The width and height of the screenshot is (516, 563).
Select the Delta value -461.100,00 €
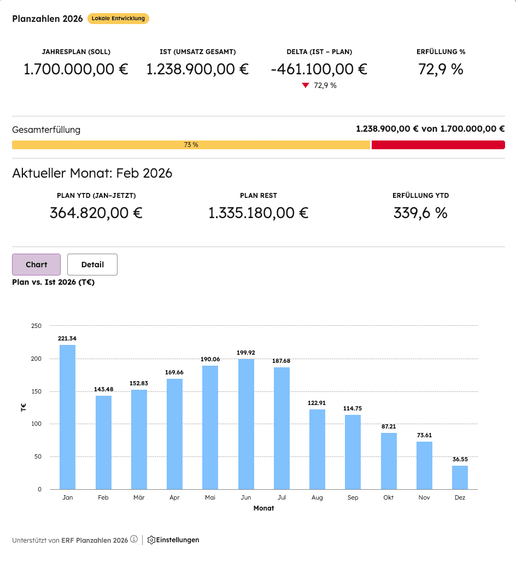pos(319,69)
